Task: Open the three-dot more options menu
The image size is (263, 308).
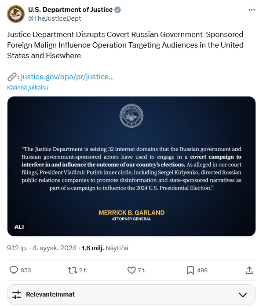Action: click(x=252, y=10)
